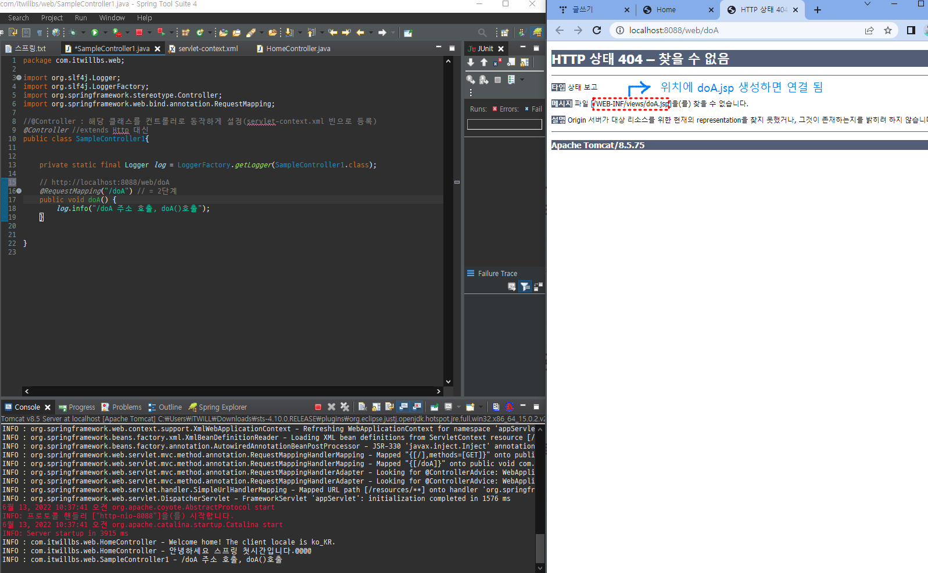Toggle JUnit Scroll Lock icon

pos(524,62)
